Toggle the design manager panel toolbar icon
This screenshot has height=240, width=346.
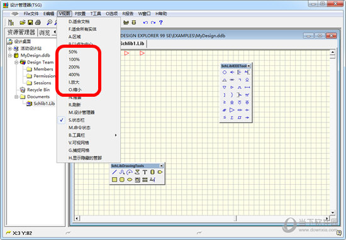[x=11, y=22]
